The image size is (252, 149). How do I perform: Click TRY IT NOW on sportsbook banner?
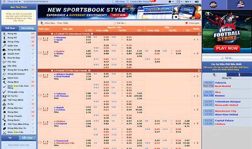tap(119, 15)
